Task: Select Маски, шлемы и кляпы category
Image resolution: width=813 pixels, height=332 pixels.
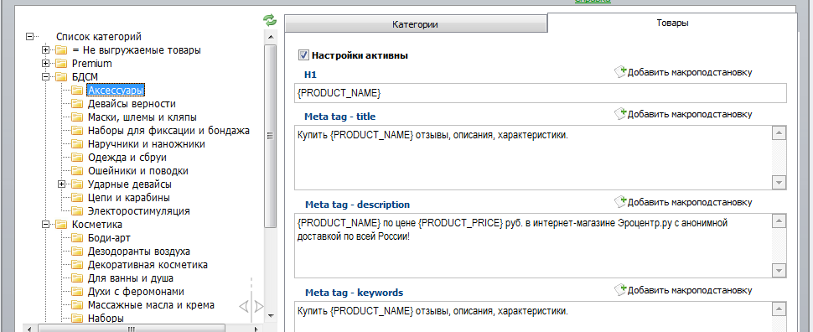Action: [x=142, y=117]
